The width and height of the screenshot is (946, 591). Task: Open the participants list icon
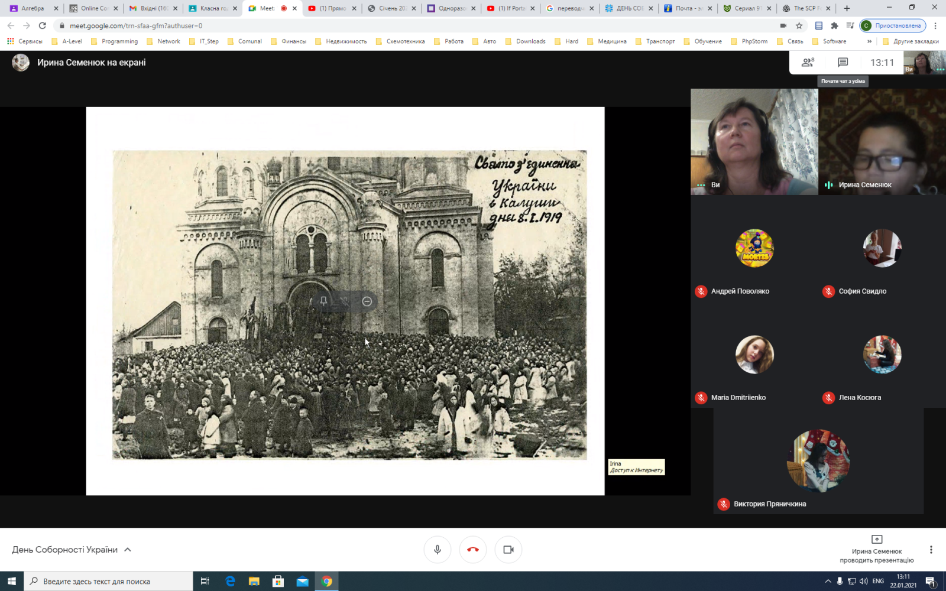[807, 63]
